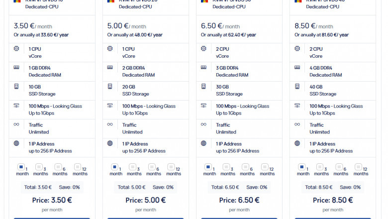Click the network icon in 8.50 € plan
388x219 pixels.
[x=297, y=106]
